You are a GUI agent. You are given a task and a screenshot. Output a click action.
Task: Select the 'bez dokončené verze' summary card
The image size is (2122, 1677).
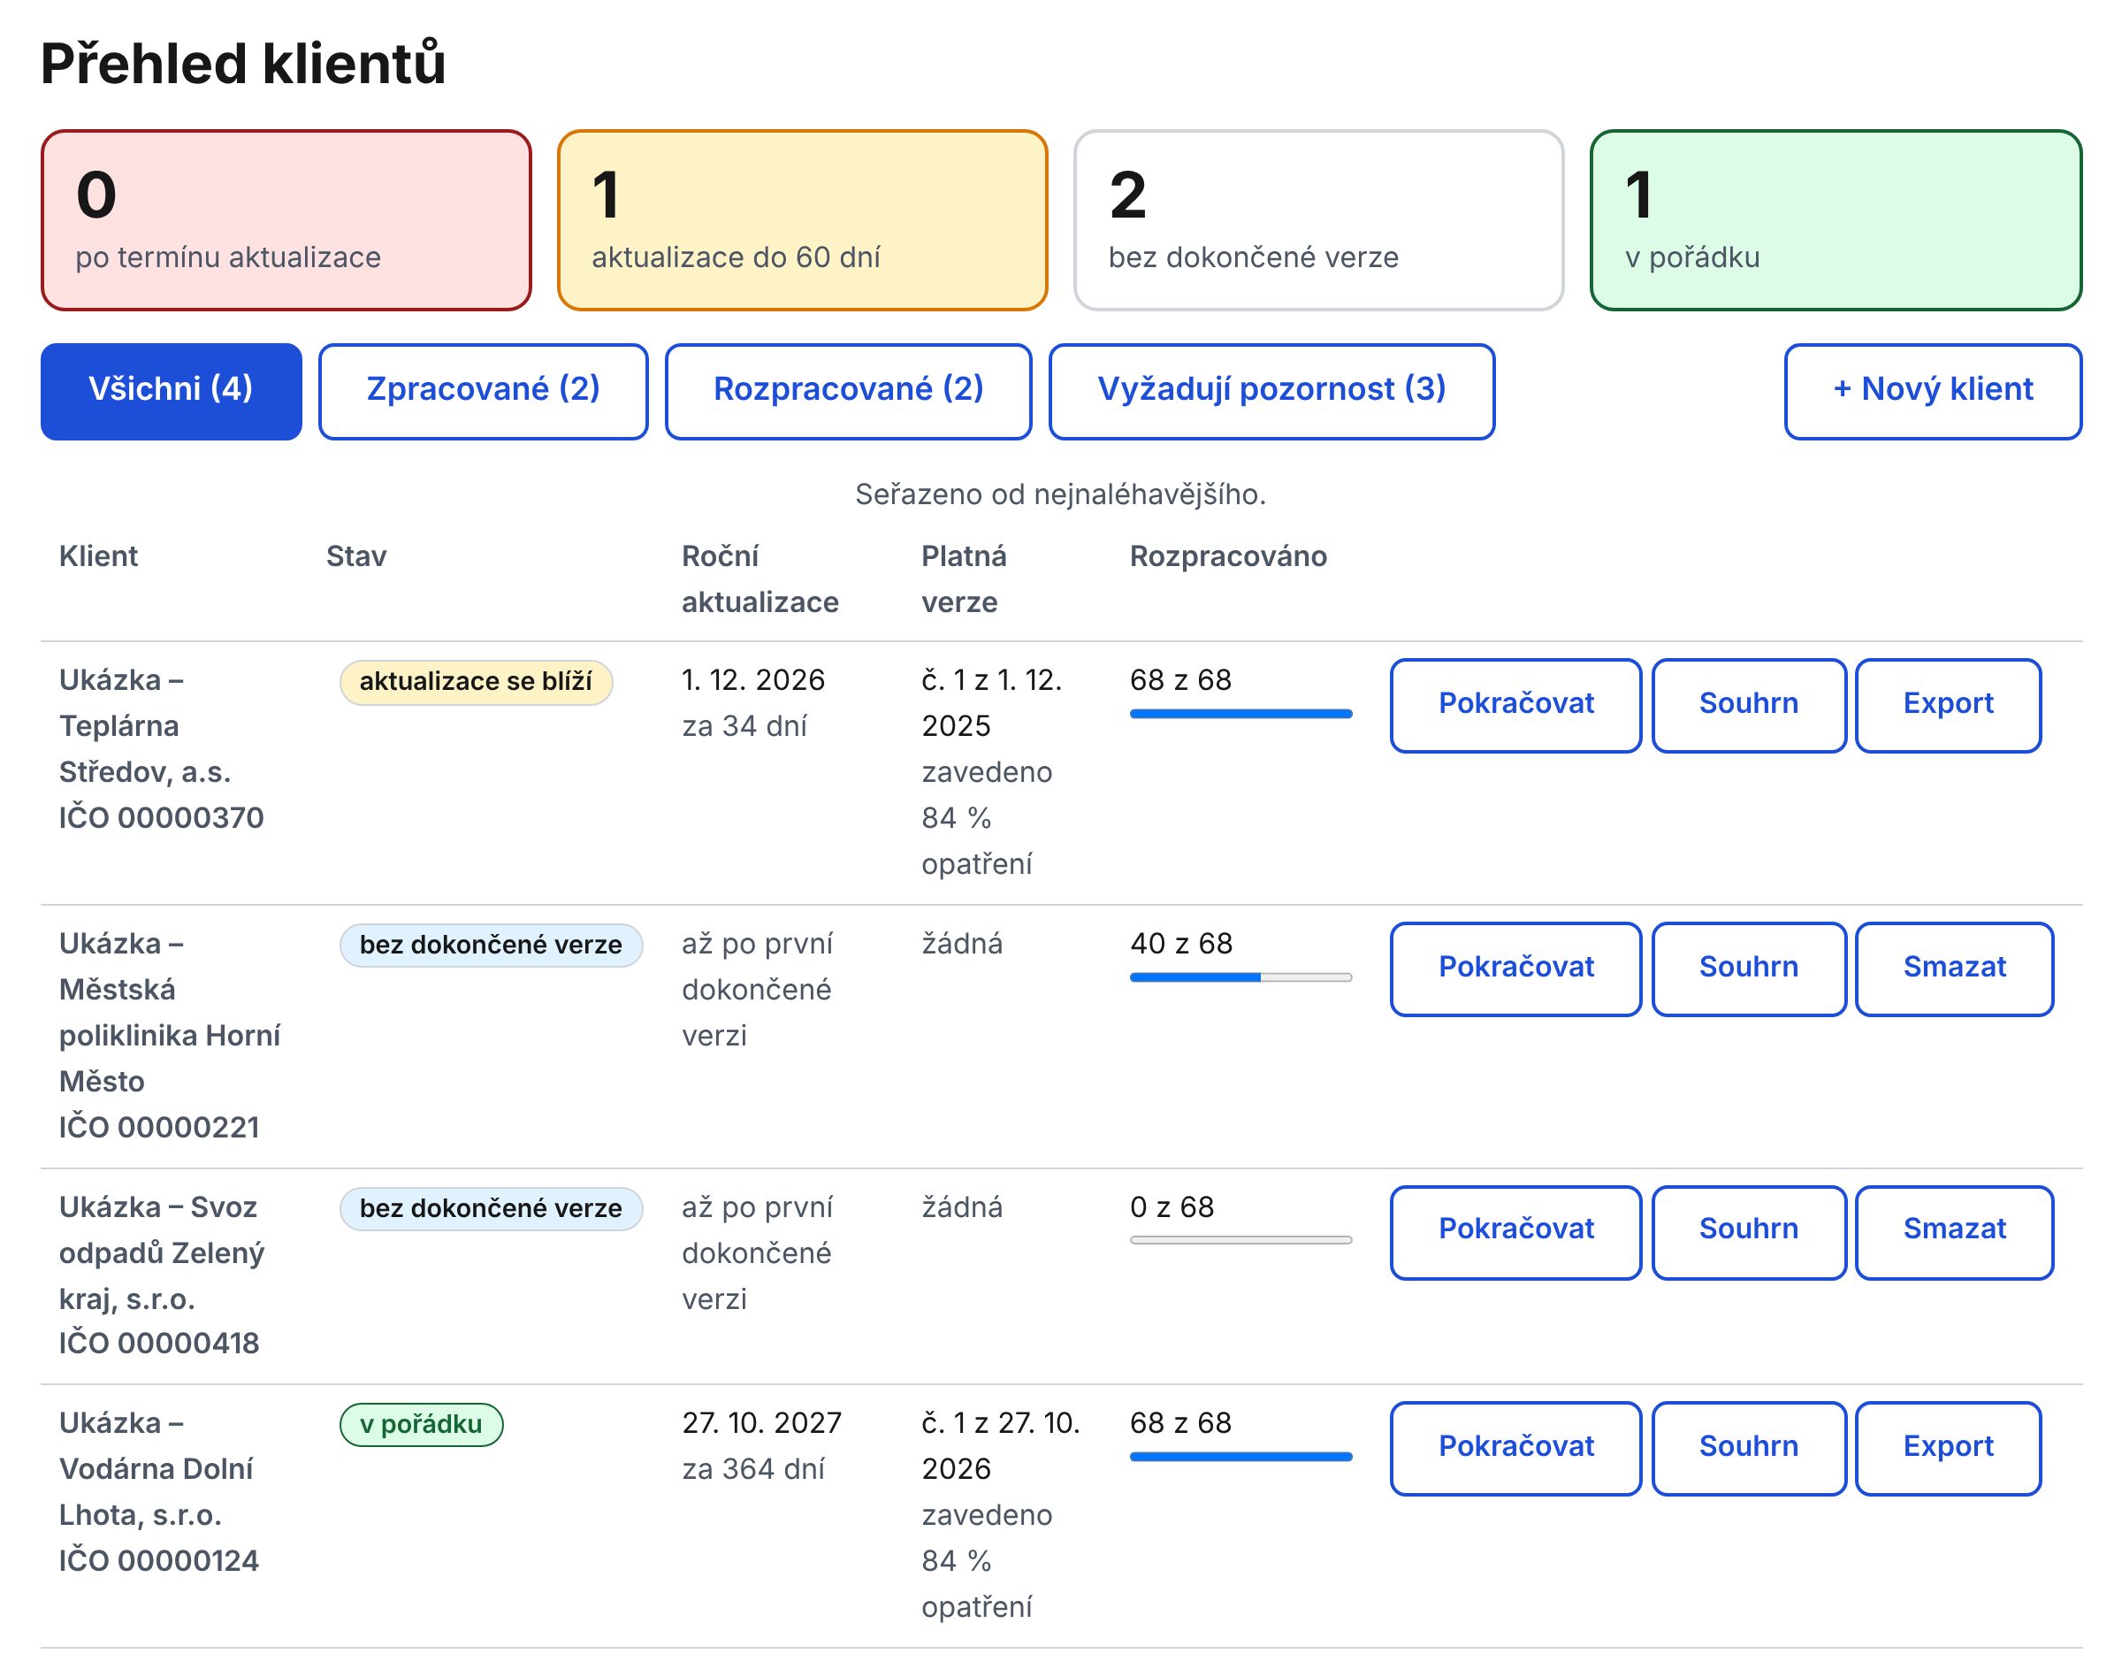pyautogui.click(x=1318, y=220)
